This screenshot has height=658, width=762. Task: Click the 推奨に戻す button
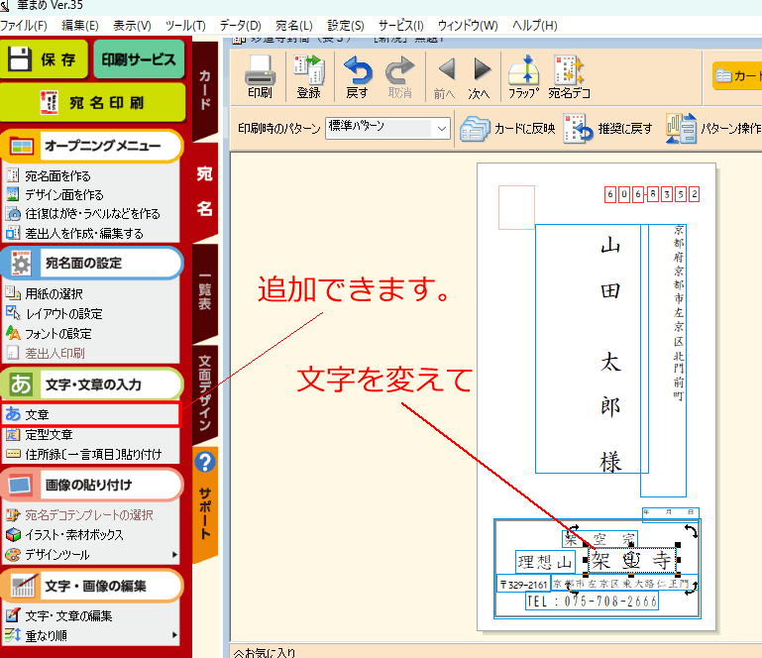coord(608,129)
